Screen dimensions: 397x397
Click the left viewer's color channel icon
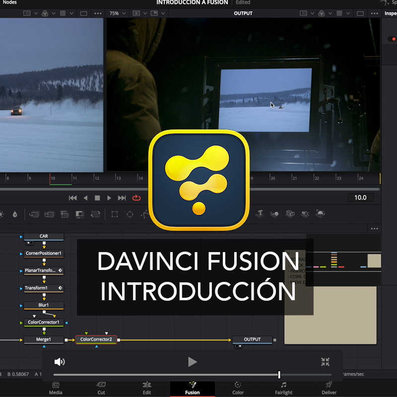tap(45, 13)
